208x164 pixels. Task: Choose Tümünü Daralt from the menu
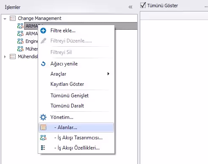point(76,106)
